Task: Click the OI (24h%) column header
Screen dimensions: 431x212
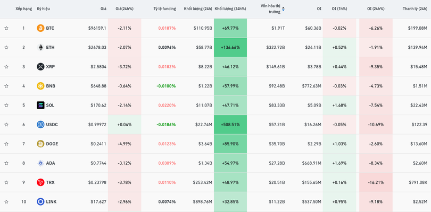Action: (x=375, y=9)
